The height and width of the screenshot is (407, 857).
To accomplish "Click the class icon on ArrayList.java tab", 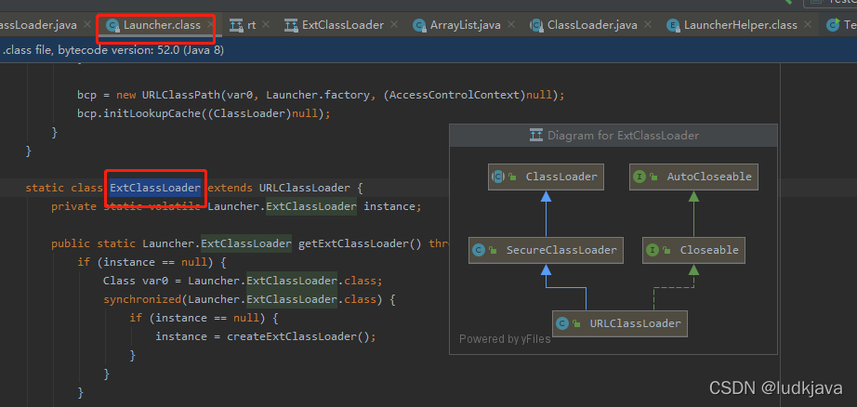I will [x=419, y=25].
